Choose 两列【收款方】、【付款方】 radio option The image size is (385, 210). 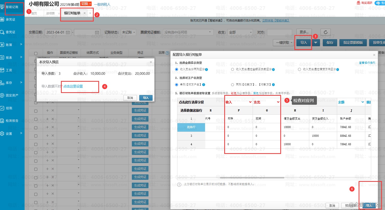[232, 85]
